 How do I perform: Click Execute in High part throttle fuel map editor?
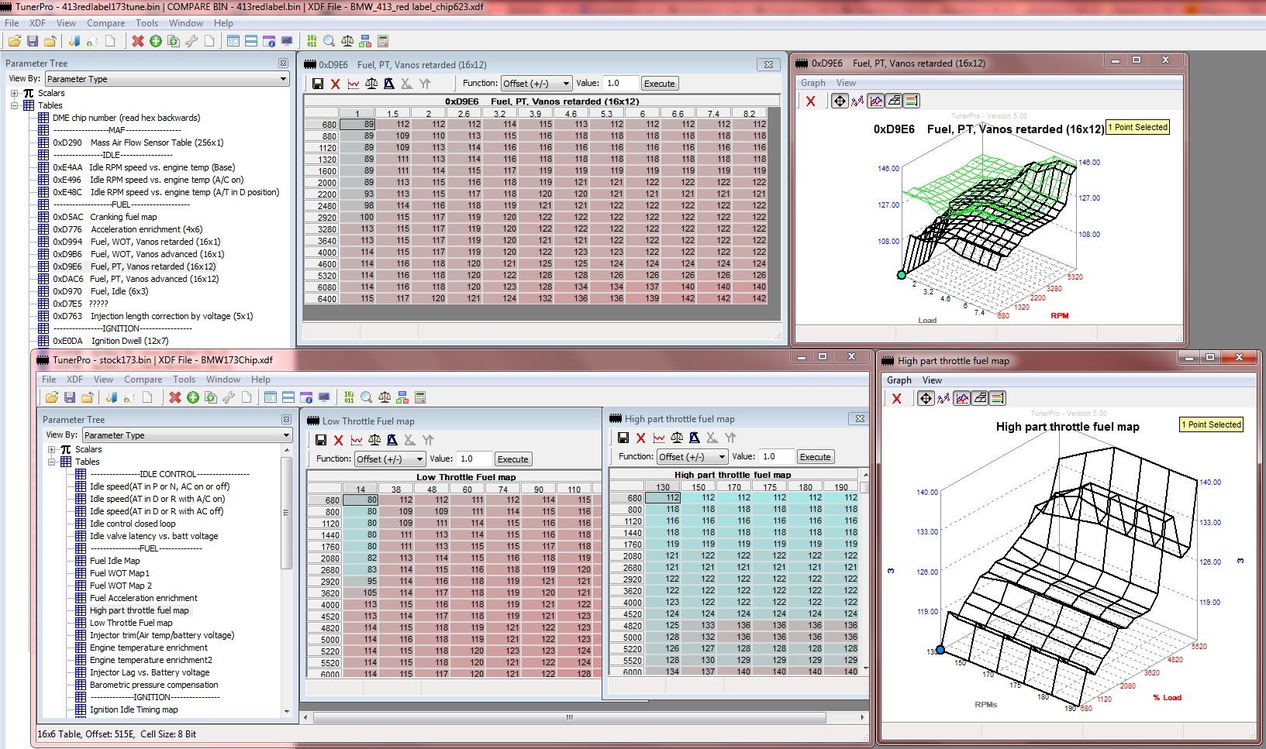coord(815,457)
